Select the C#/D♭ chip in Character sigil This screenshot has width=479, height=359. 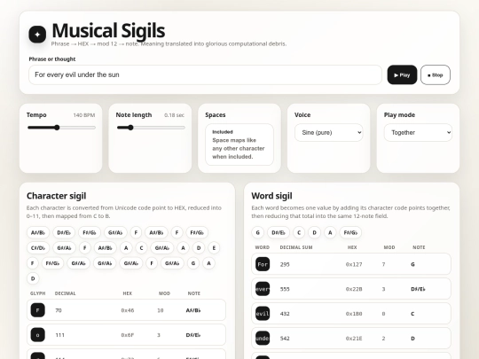[x=38, y=248]
